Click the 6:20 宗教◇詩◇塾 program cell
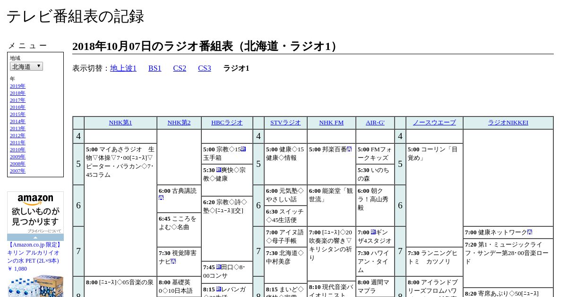 coord(227,228)
